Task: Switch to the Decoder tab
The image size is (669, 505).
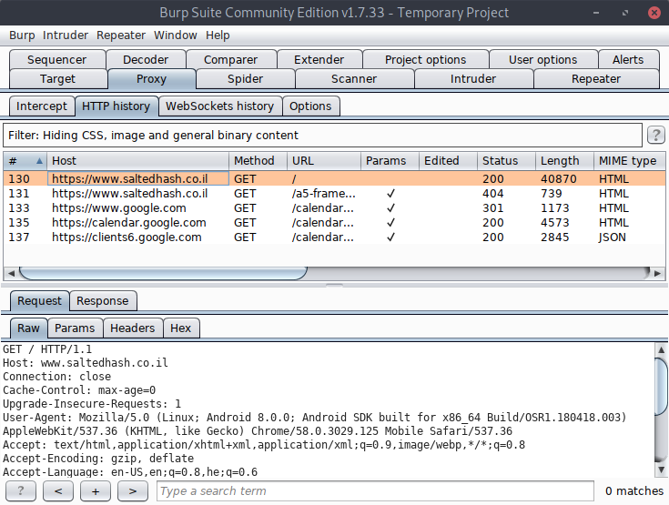Action: click(146, 59)
